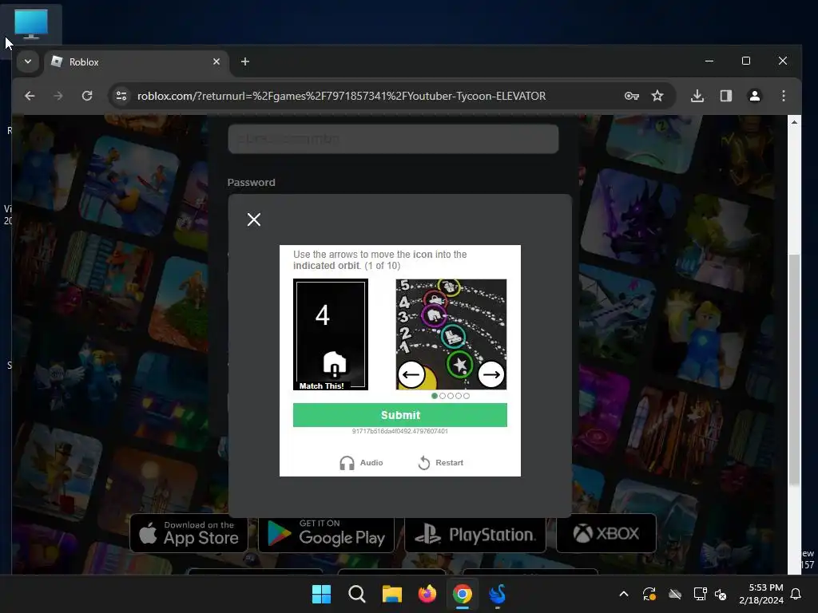Open taskbar Search

tap(357, 594)
